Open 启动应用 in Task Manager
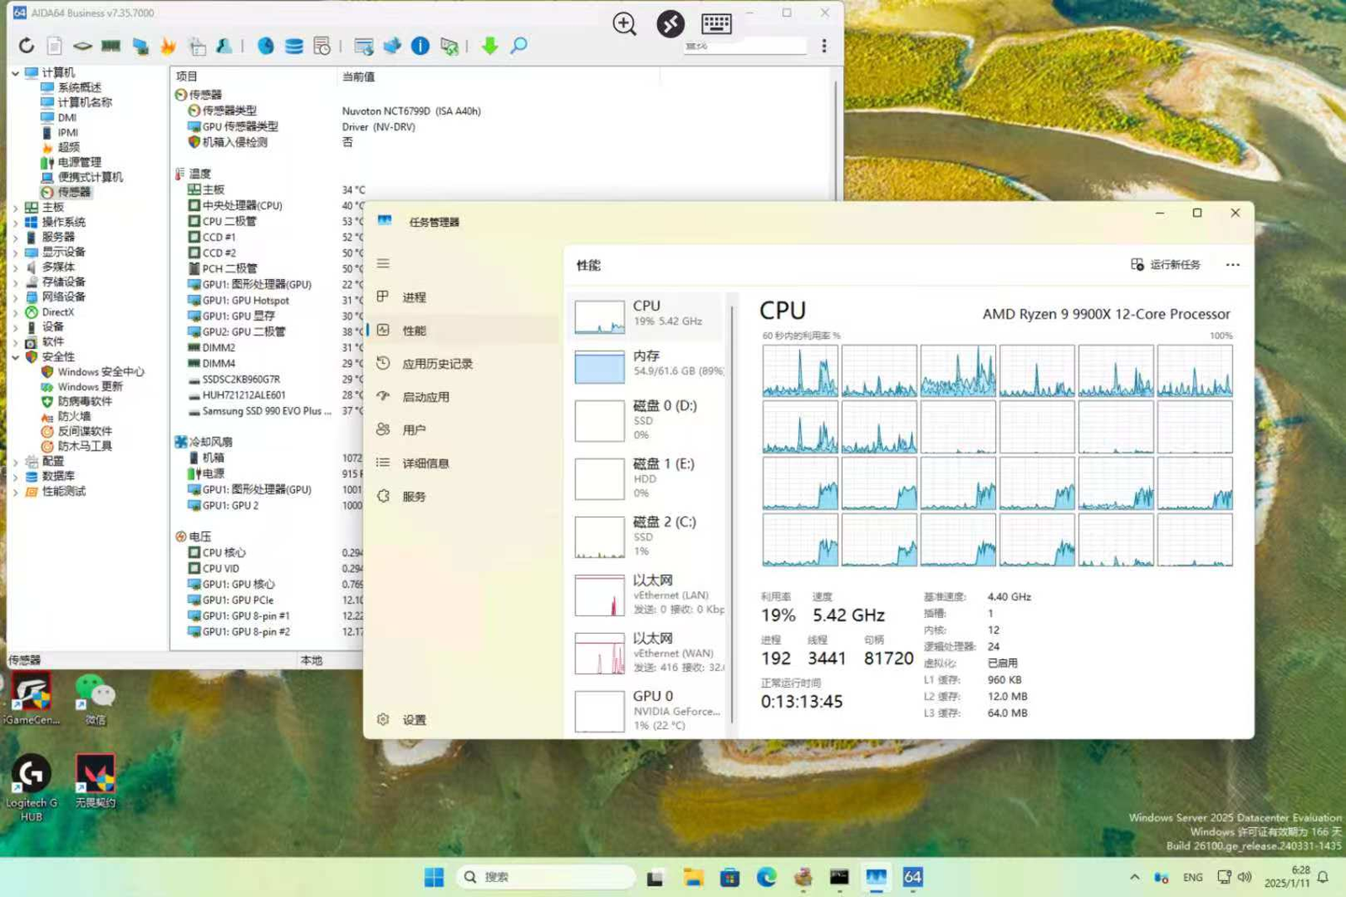Screen dimensions: 1346x897 coord(464,397)
